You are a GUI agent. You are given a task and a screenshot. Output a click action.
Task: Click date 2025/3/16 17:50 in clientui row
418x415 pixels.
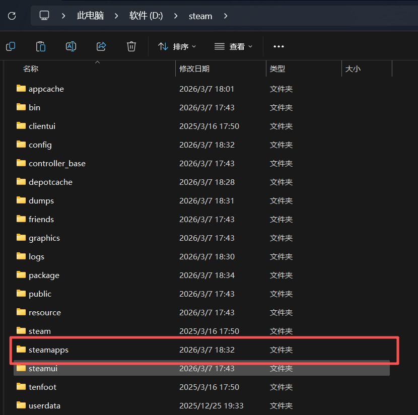[210, 126]
